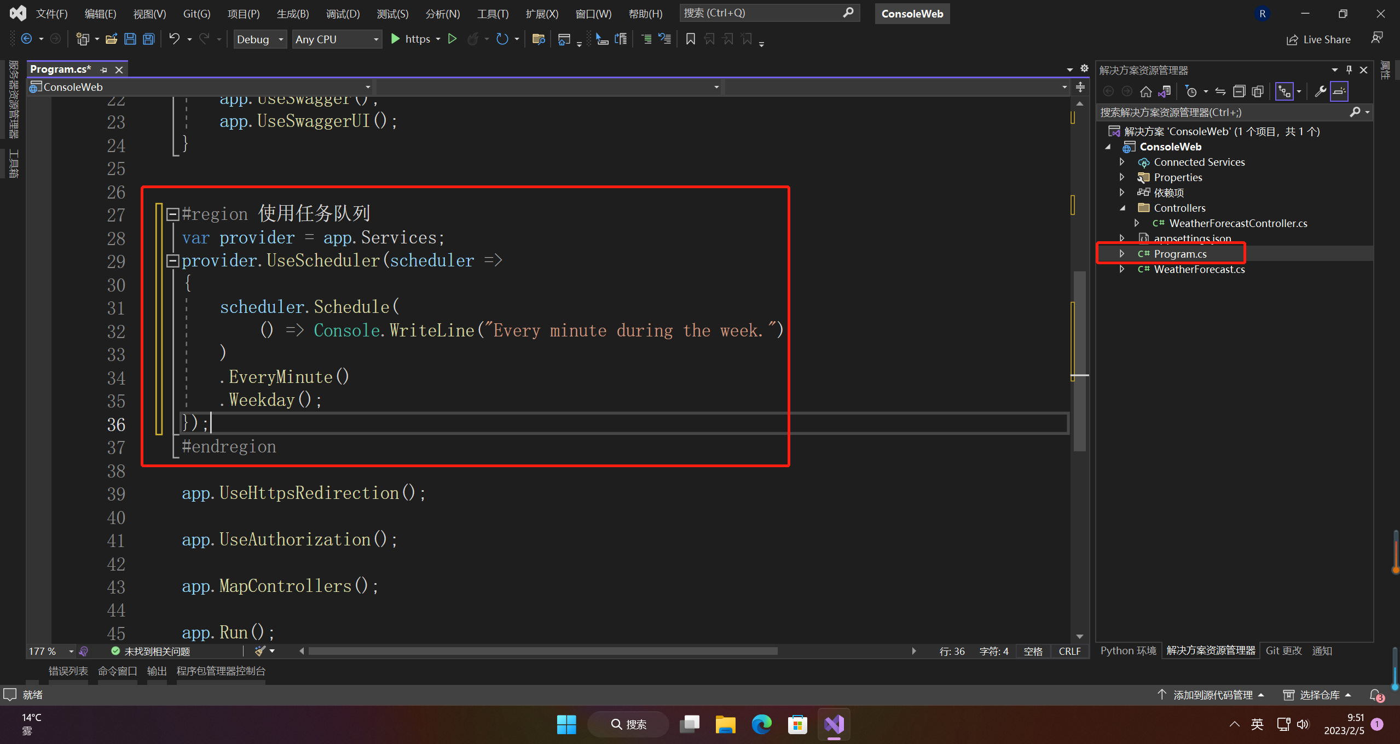
Task: Click the Collapse All icon in Solution Explorer
Action: point(1239,91)
